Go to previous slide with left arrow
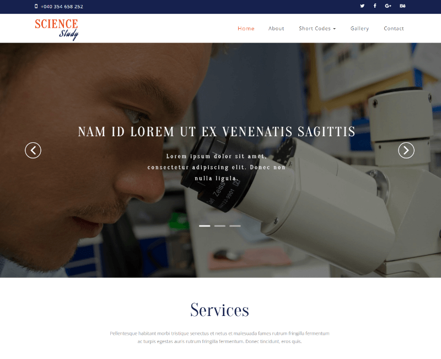 click(33, 151)
